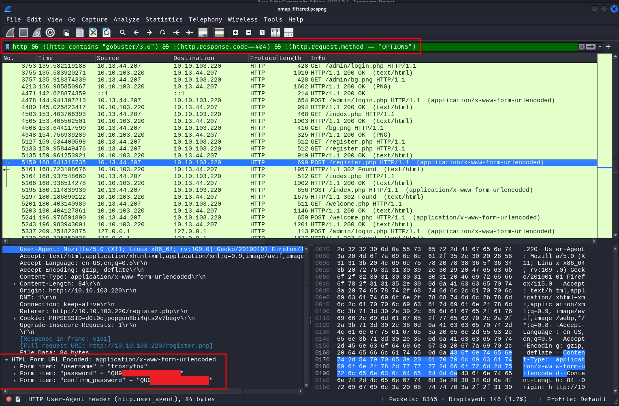Close the current capture file
This screenshot has height=406, width=619.
click(x=93, y=32)
